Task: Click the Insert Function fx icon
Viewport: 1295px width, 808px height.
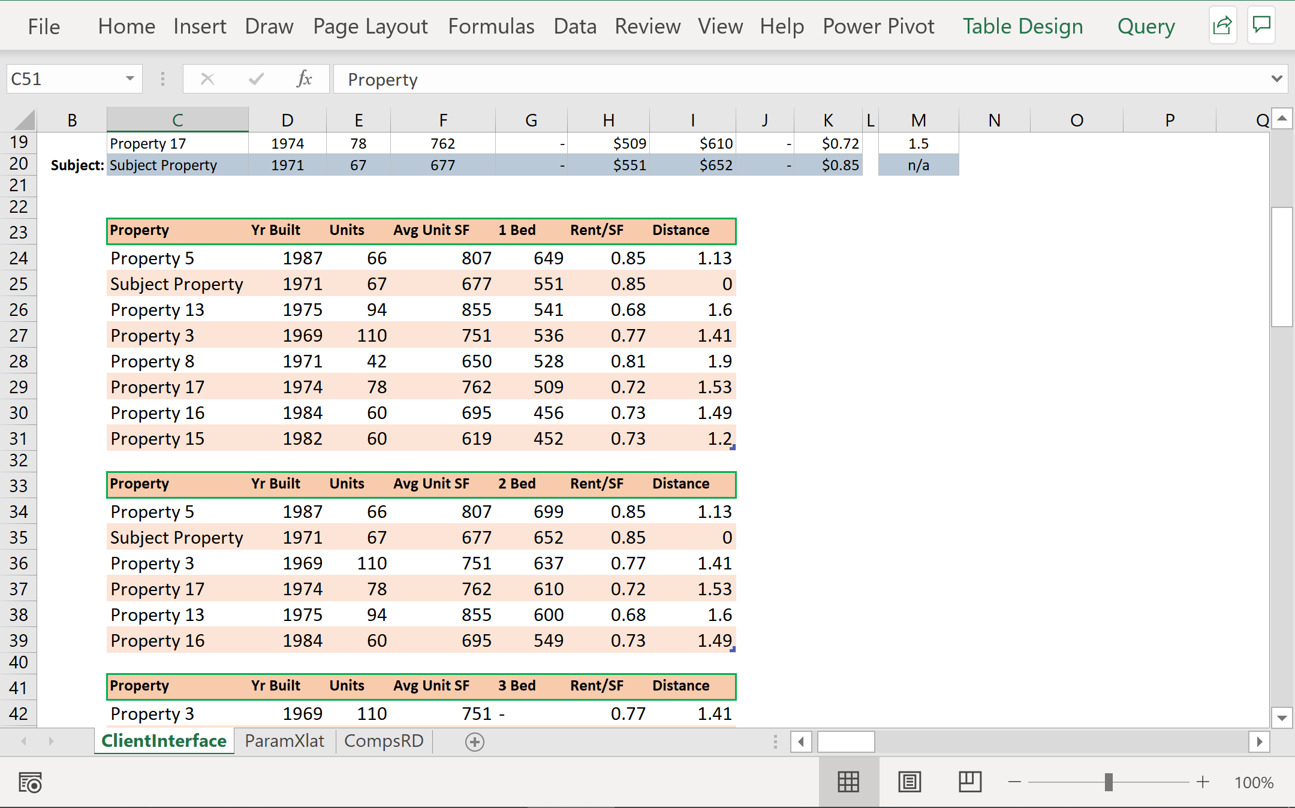Action: [x=304, y=79]
